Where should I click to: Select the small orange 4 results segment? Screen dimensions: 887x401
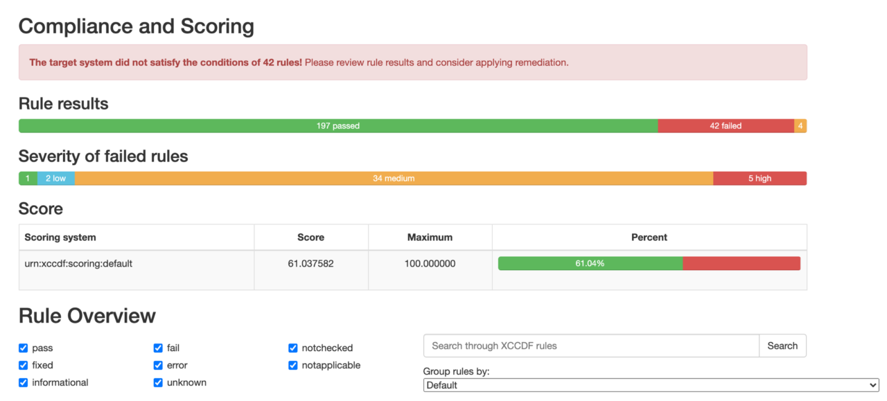(800, 126)
